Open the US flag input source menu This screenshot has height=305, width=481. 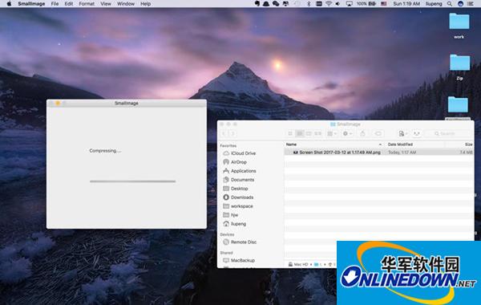[384, 4]
